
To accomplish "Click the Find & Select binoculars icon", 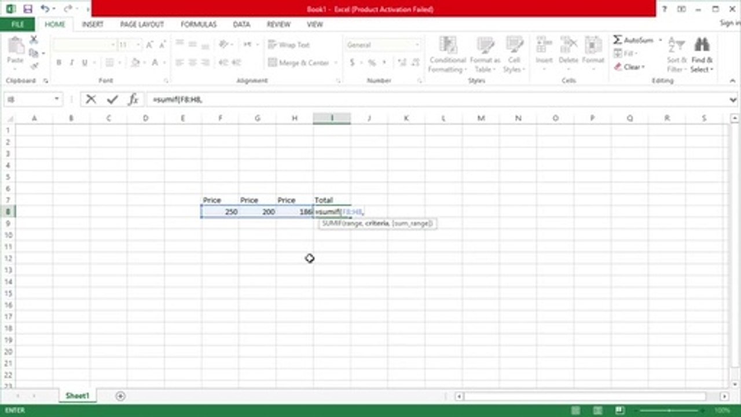I will (702, 45).
